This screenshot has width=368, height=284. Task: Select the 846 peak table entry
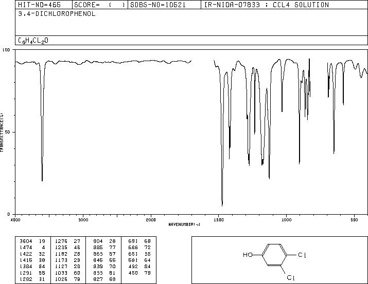click(104, 260)
